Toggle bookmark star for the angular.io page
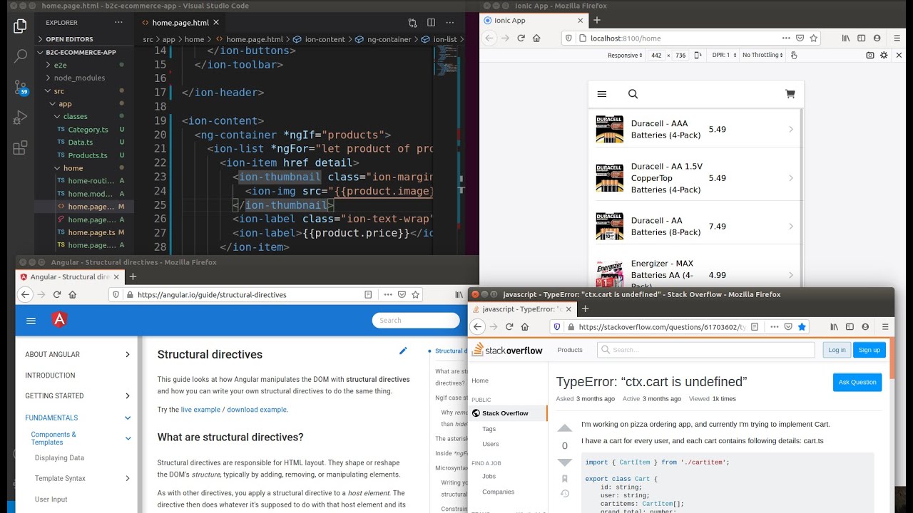This screenshot has height=513, width=913. 416,294
